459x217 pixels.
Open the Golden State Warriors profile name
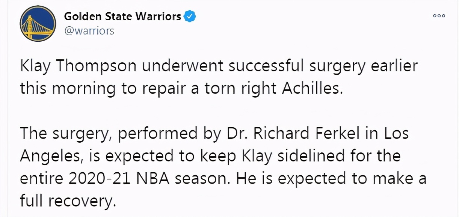click(123, 17)
